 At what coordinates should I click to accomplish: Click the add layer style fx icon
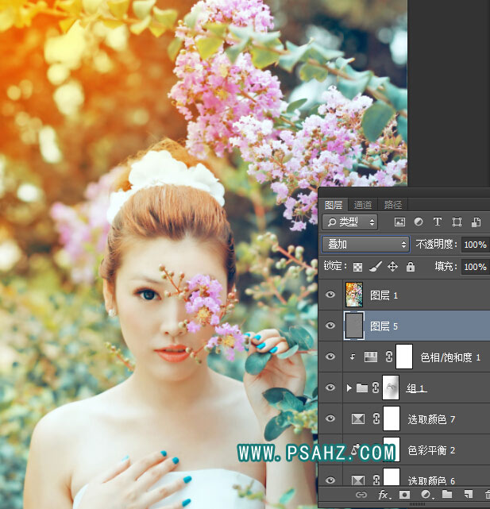tap(384, 495)
